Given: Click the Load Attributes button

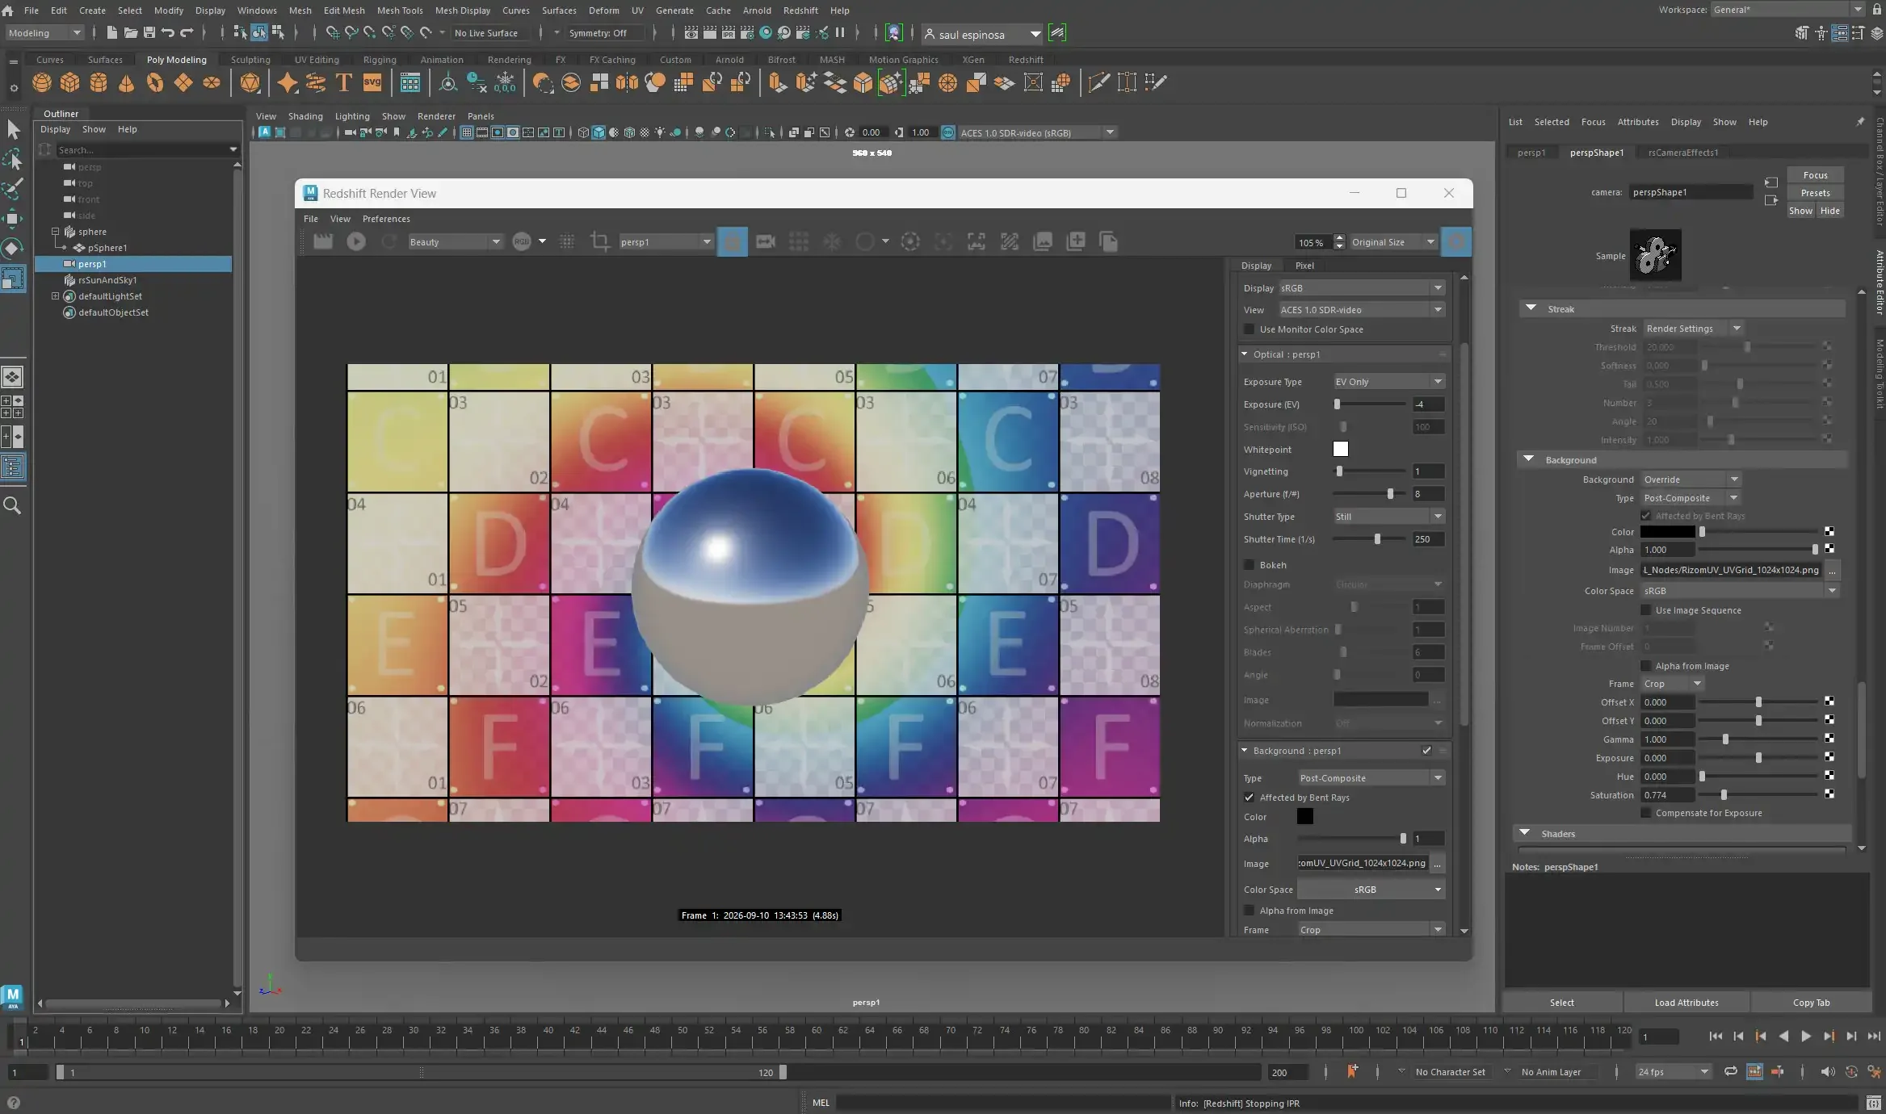Looking at the screenshot, I should point(1686,1003).
